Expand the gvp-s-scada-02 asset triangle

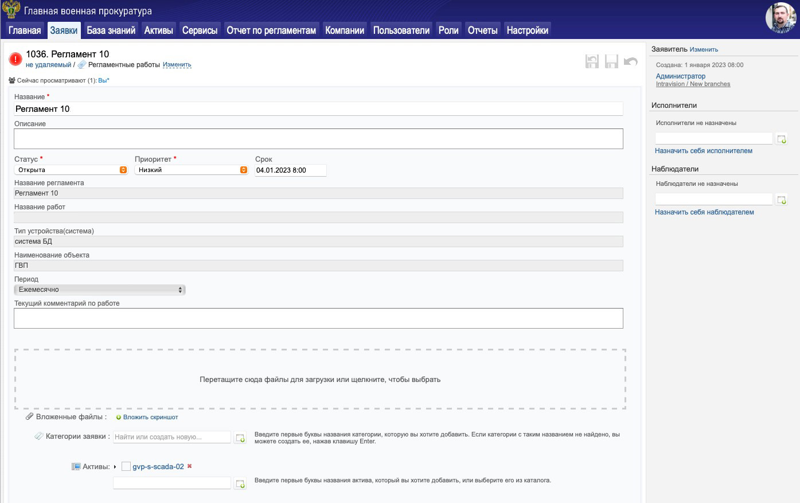click(115, 467)
